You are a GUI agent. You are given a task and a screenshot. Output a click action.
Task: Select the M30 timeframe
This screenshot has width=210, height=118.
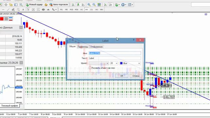pos(76,10)
